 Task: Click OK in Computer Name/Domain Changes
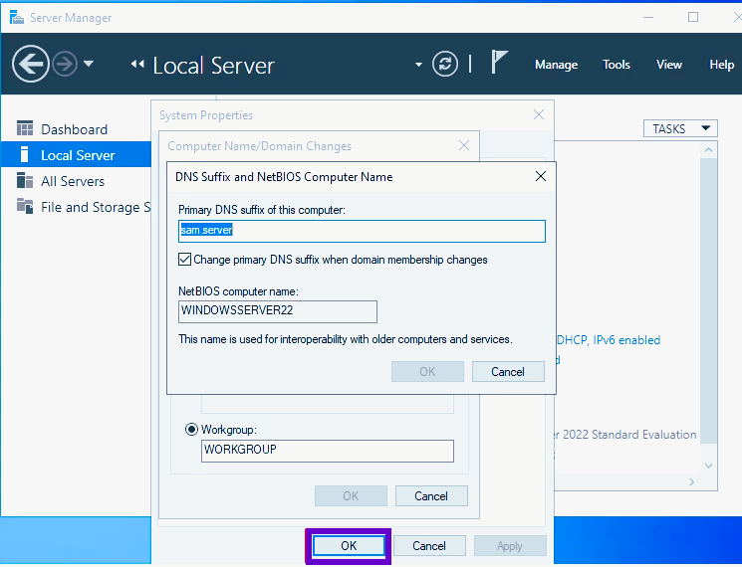pyautogui.click(x=351, y=496)
